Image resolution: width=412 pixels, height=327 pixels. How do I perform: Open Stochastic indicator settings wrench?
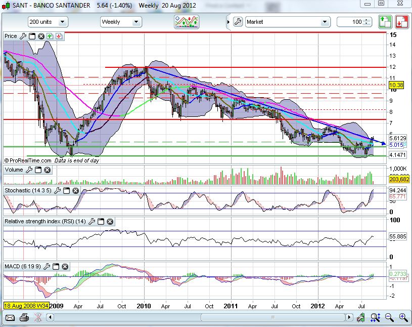point(57,191)
